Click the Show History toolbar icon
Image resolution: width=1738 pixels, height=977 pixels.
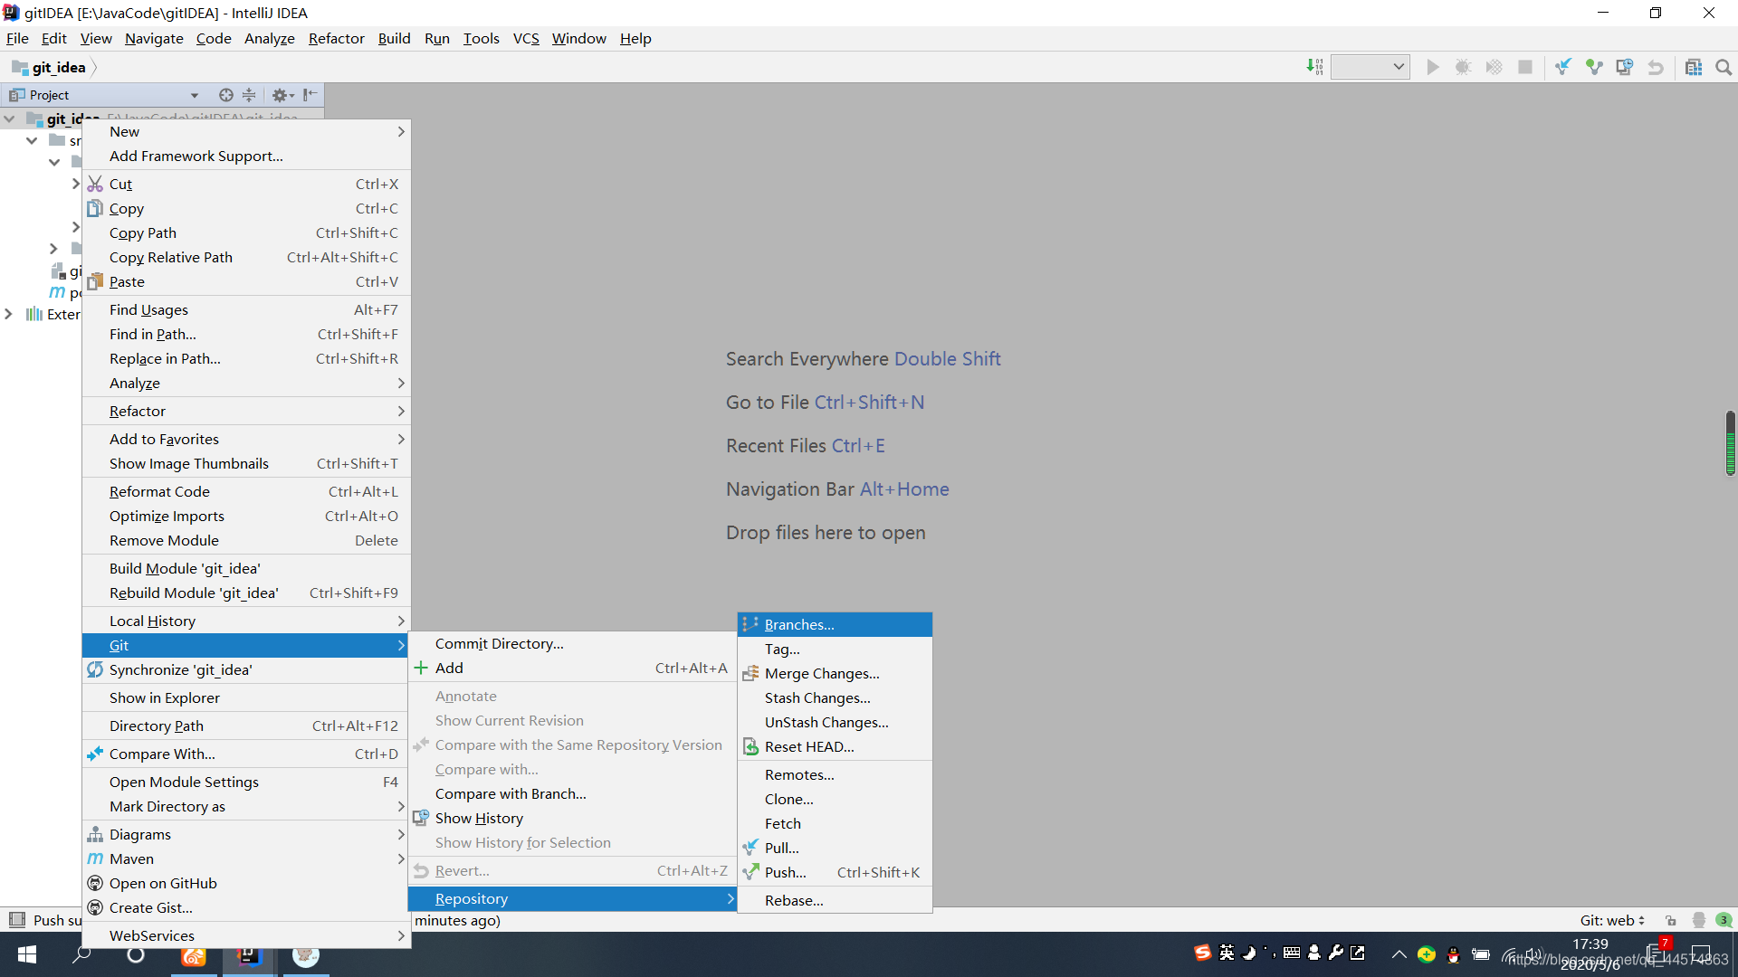click(1625, 67)
